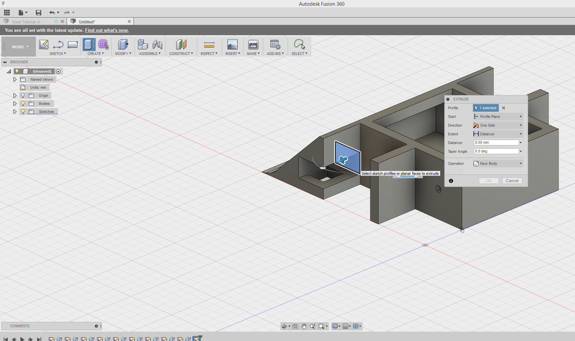This screenshot has width=575, height=341.
Task: Open the CREATE menu
Action: [95, 54]
